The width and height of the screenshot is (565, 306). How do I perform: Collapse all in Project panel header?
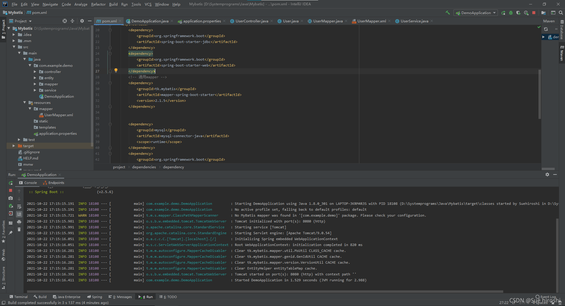pyautogui.click(x=72, y=21)
